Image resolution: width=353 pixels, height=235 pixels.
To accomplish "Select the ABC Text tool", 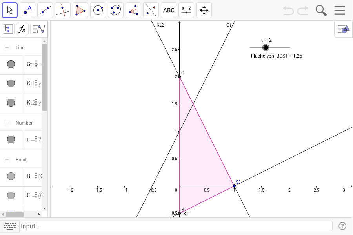I will 169,10.
